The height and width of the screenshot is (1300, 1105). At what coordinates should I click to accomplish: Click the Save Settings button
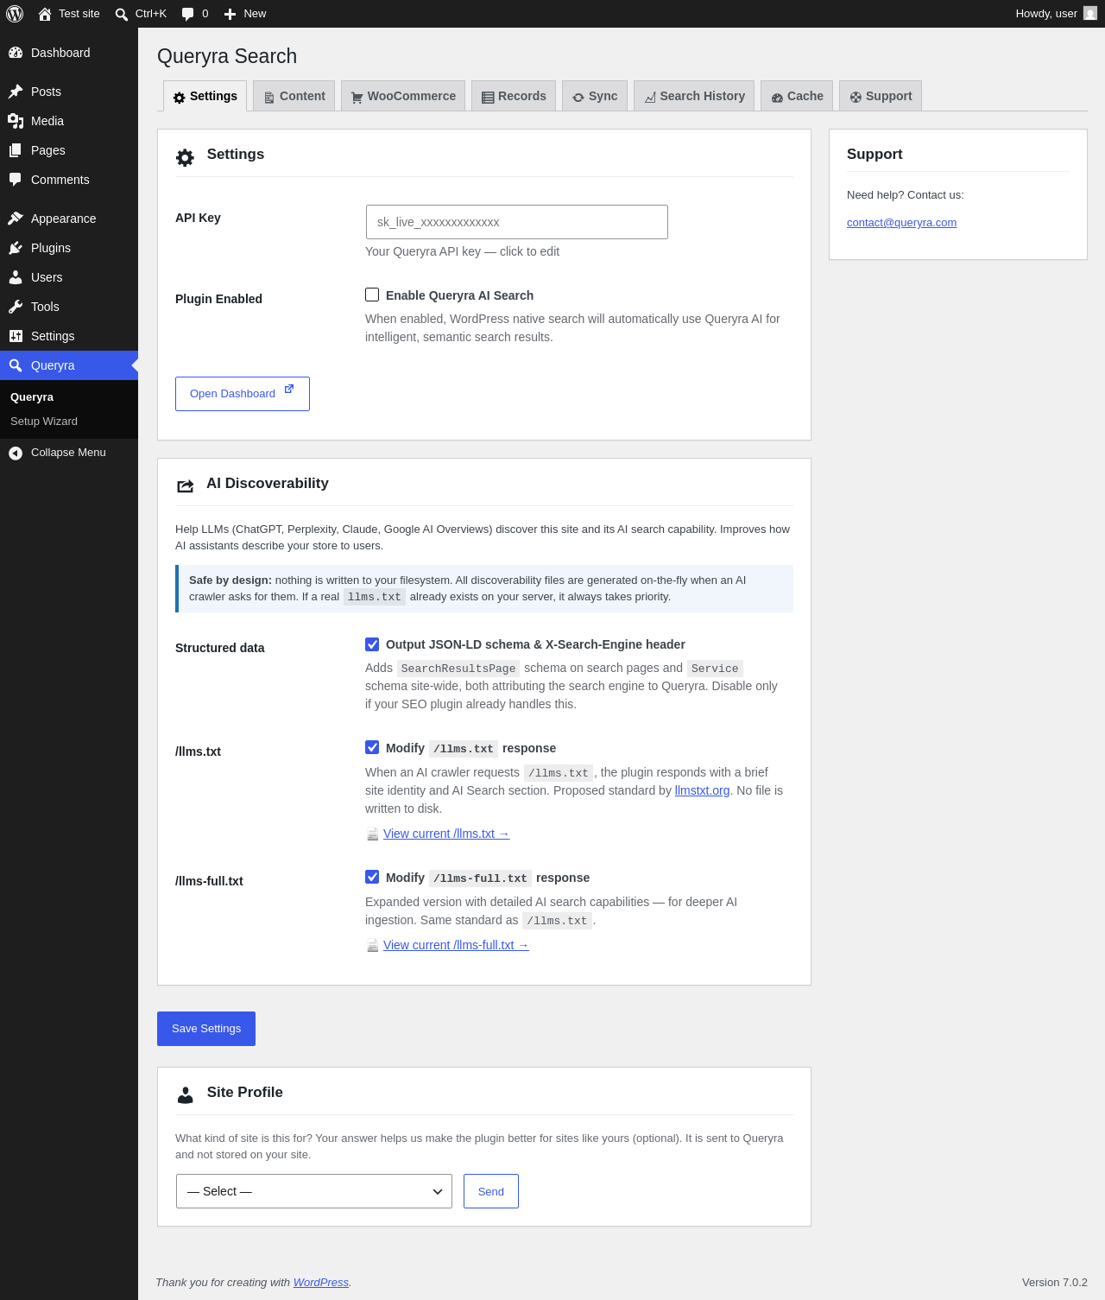(206, 1029)
